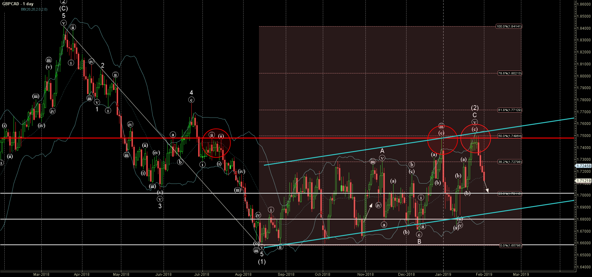This screenshot has width=592, height=277.
Task: Click the 1.72458 price tag on axis
Action: (x=583, y=166)
